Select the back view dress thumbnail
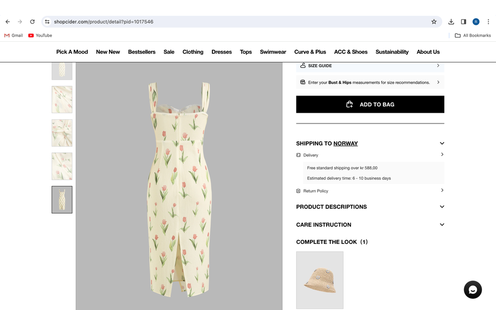 tap(62, 199)
